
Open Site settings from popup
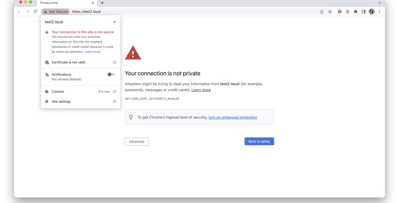click(61, 102)
